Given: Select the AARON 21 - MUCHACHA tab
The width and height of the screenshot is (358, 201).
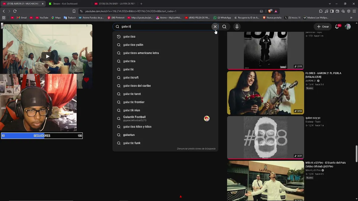Looking at the screenshot, I should (x=23, y=4).
